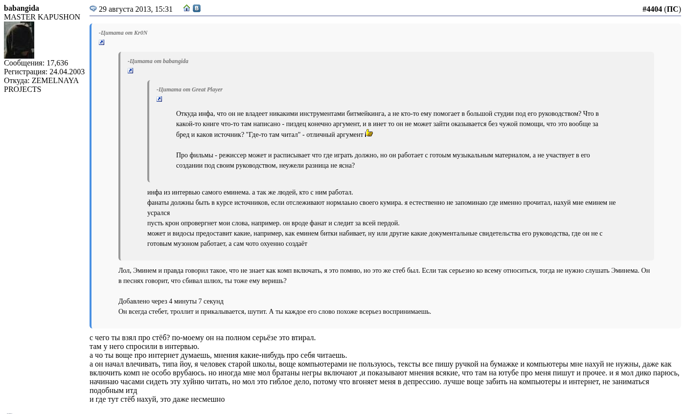This screenshot has height=414, width=685.
Task: Open the VK profile icon
Action: pos(197,8)
